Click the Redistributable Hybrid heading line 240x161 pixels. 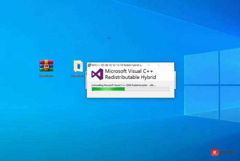tap(130, 78)
